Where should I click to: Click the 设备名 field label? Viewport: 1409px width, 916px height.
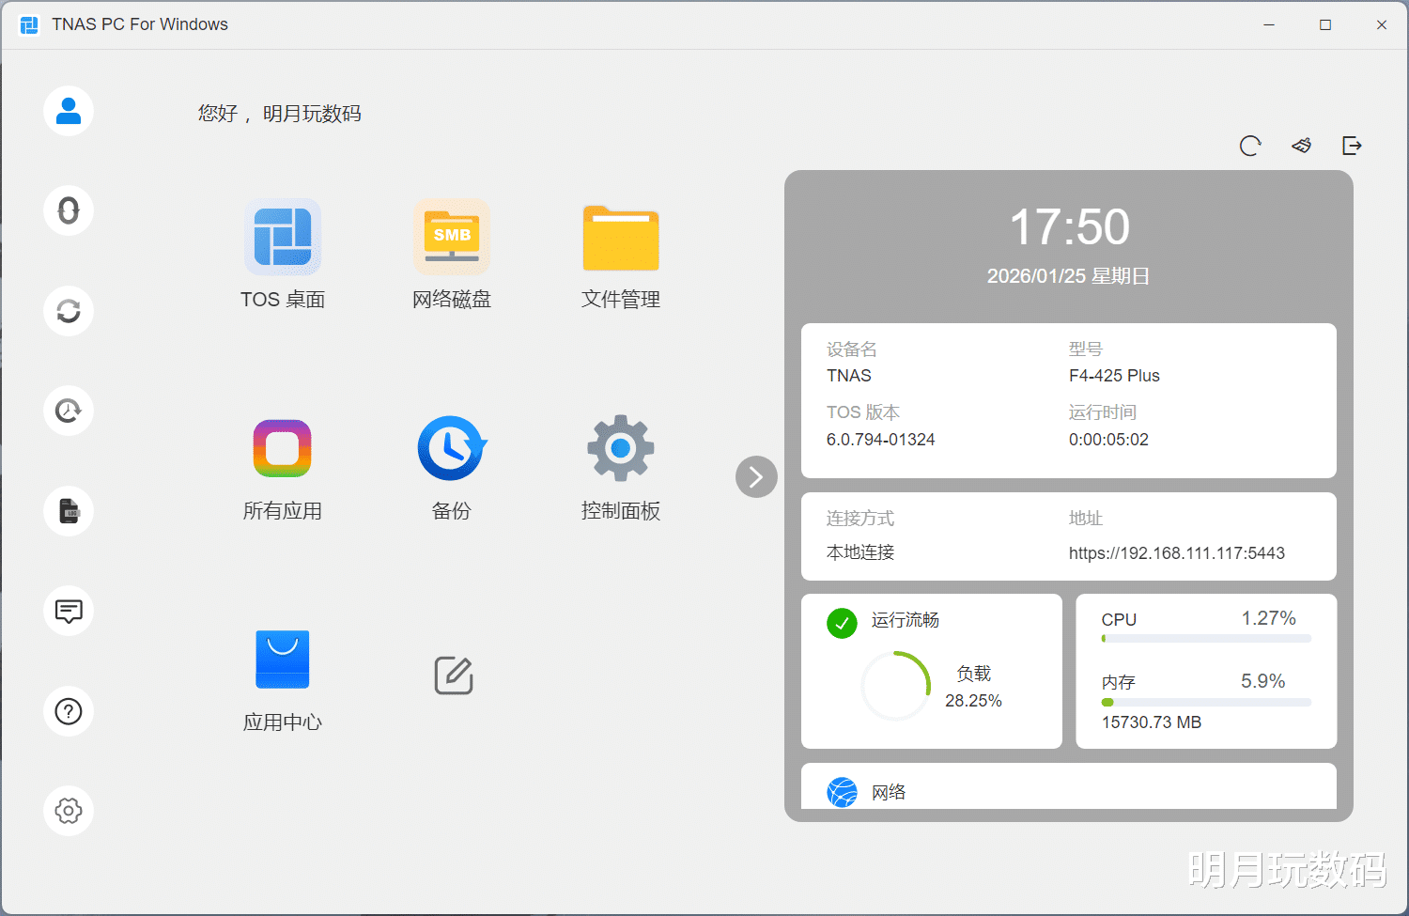point(852,349)
